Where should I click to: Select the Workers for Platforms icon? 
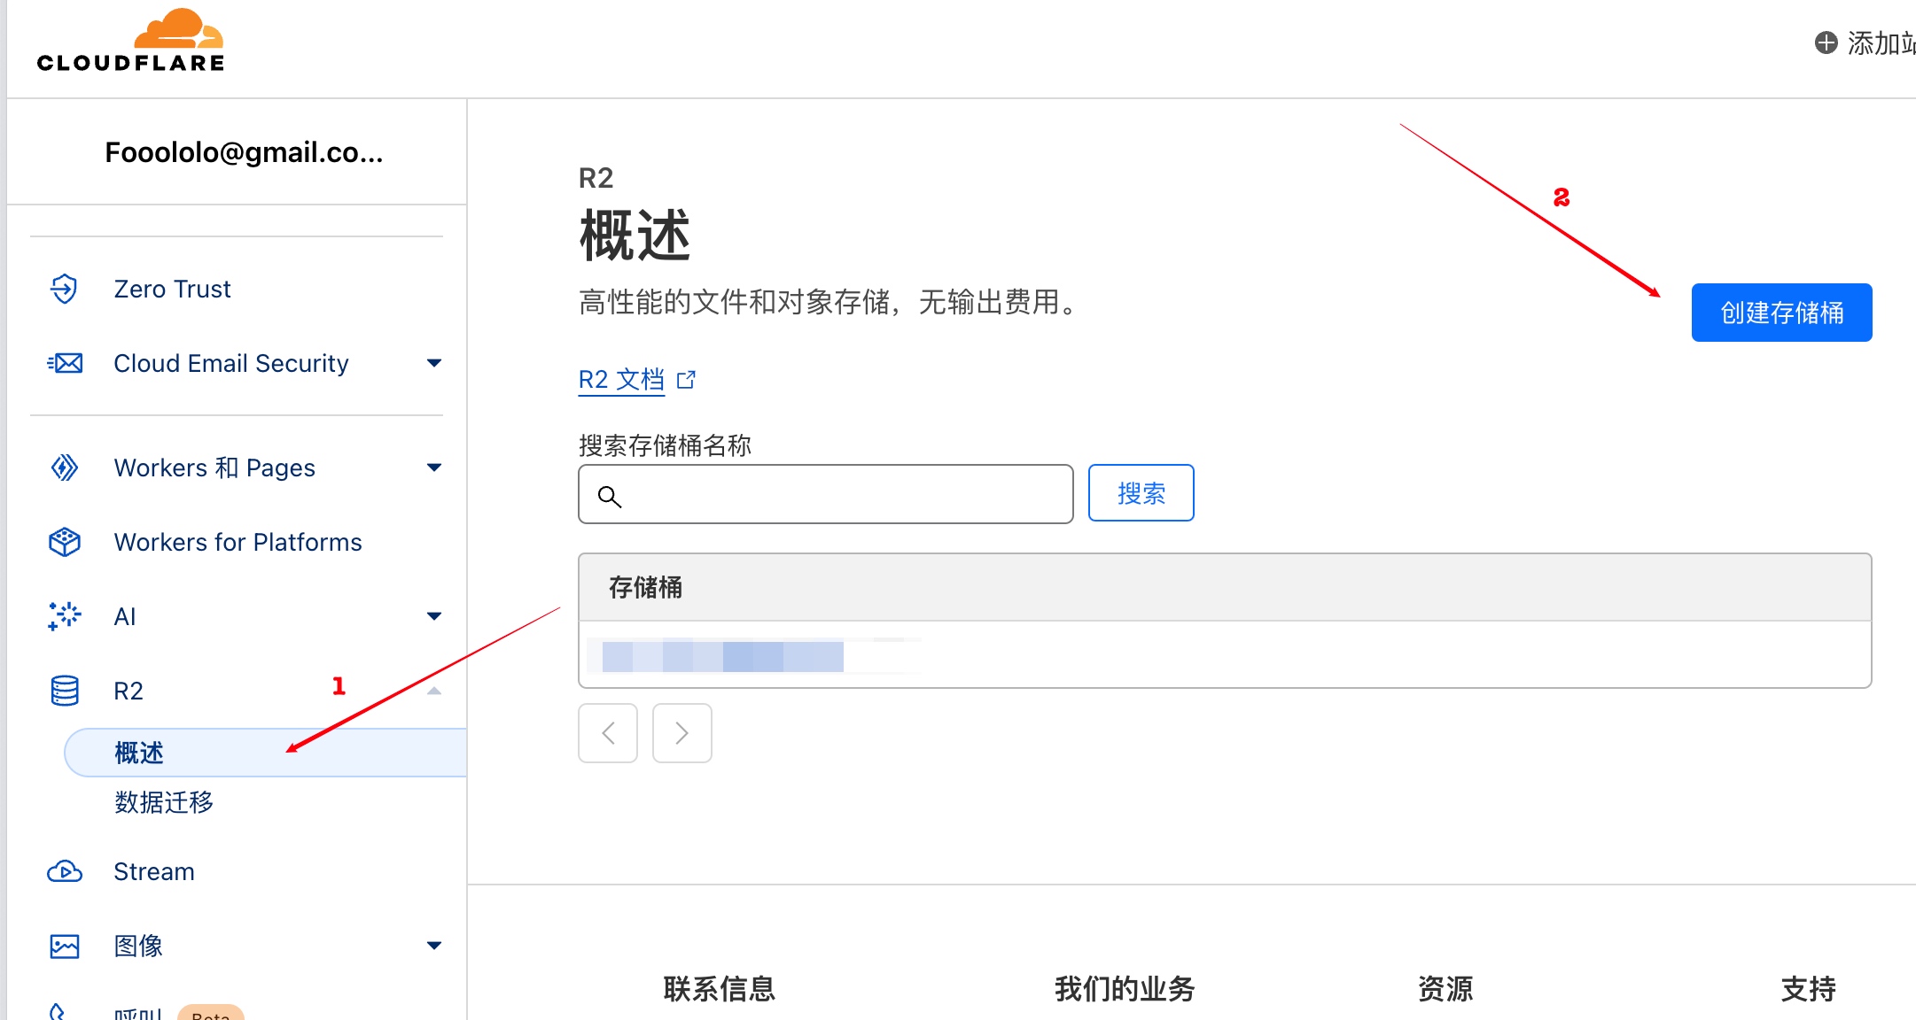coord(65,542)
